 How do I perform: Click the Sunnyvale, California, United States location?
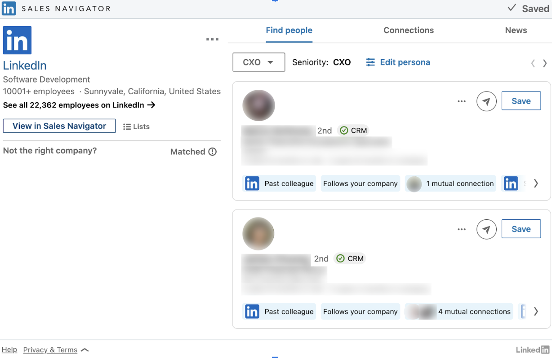(x=152, y=92)
